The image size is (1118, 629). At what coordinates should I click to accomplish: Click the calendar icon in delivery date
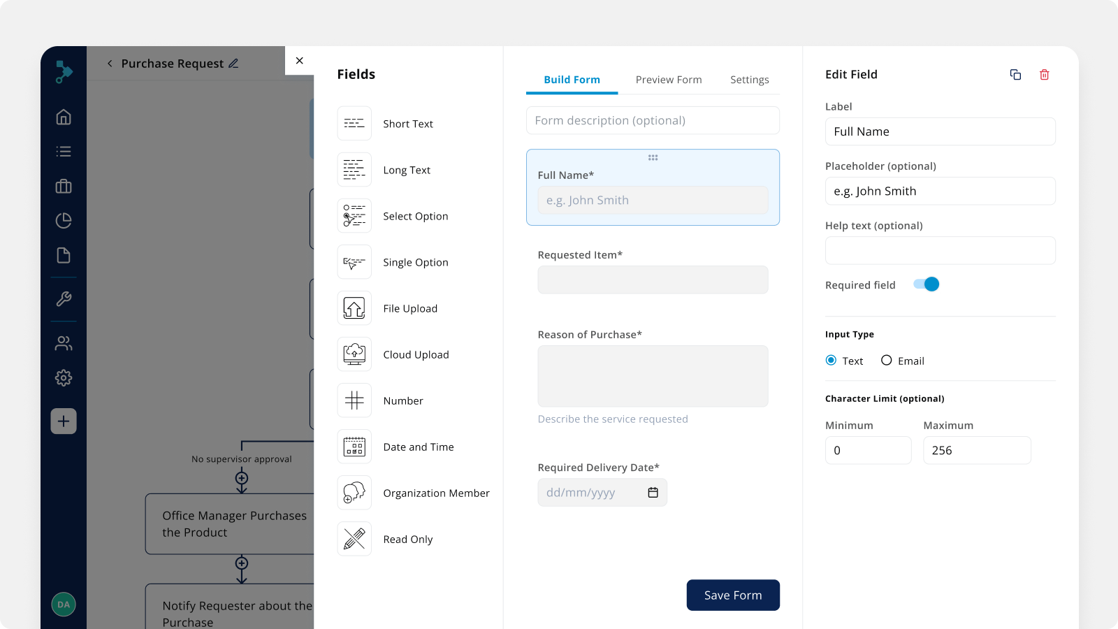click(x=653, y=493)
